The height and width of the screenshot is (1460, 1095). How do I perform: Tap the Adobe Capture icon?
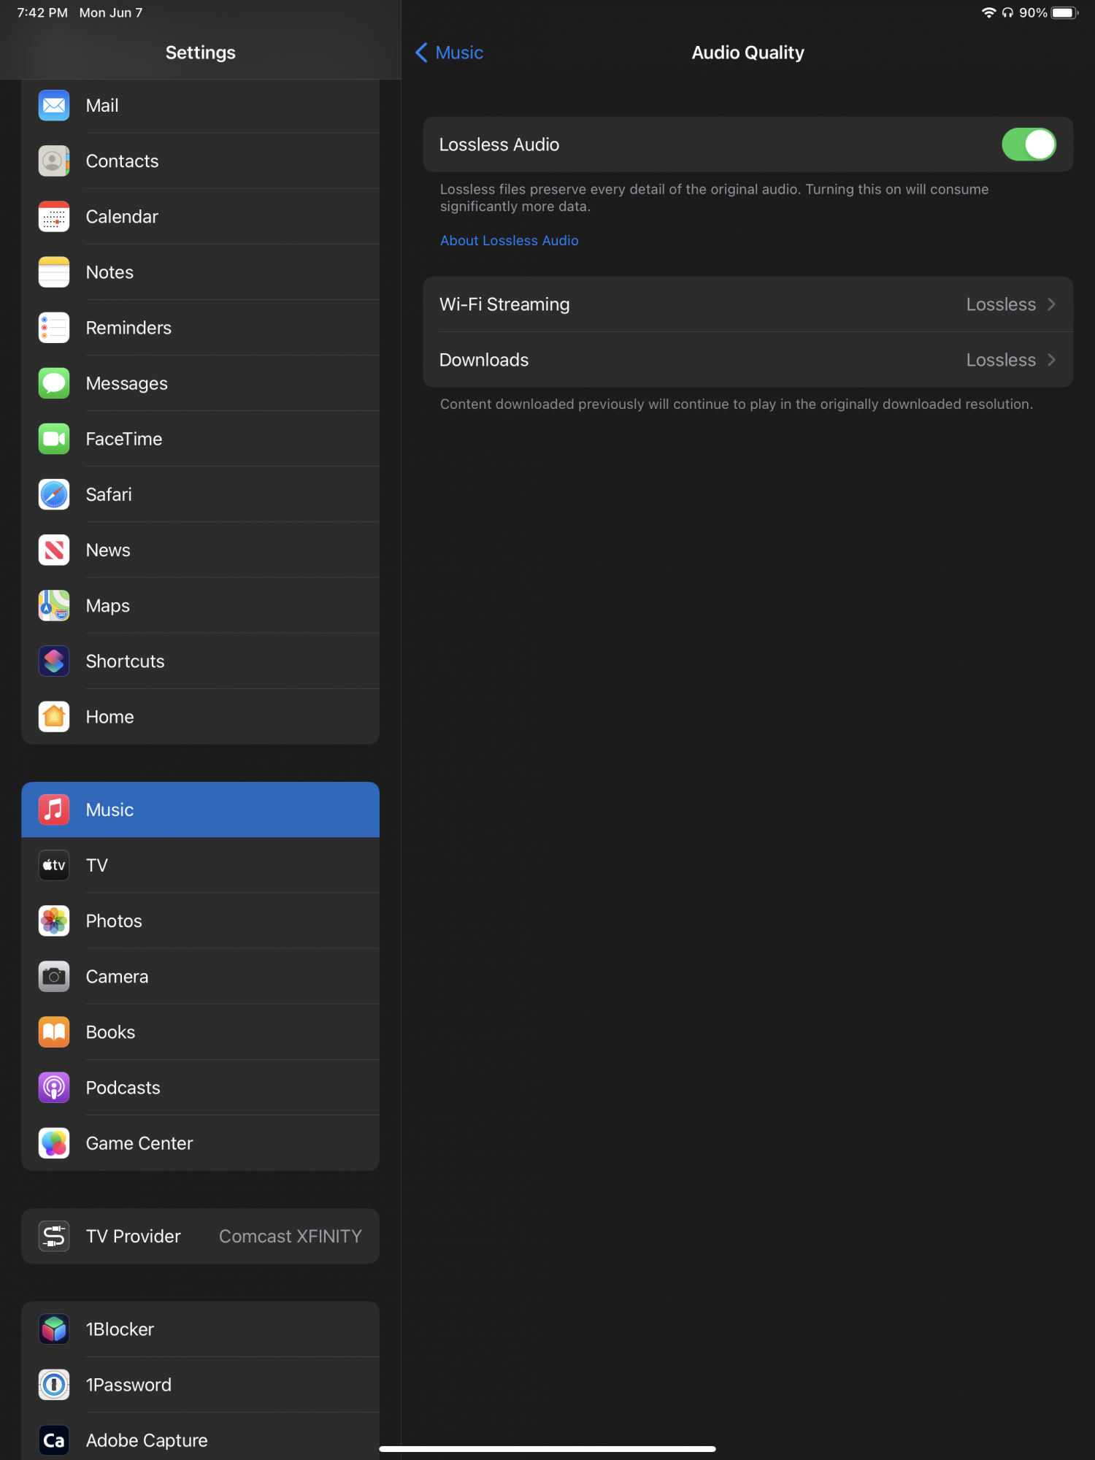pos(54,1440)
